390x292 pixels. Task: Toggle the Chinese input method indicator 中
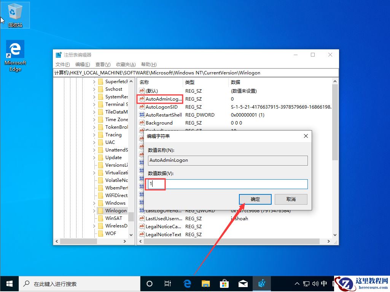click(x=324, y=284)
